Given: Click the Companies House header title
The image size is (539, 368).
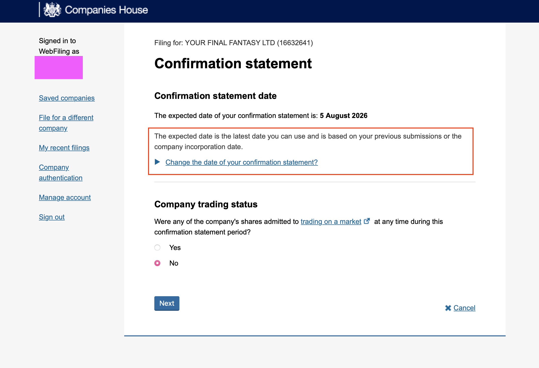Looking at the screenshot, I should tap(106, 10).
